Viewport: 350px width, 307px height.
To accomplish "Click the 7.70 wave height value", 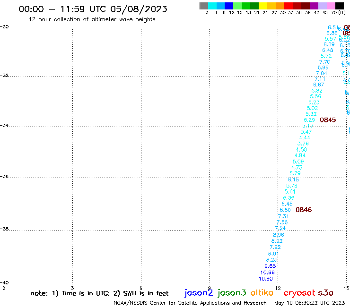I will (324, 62).
